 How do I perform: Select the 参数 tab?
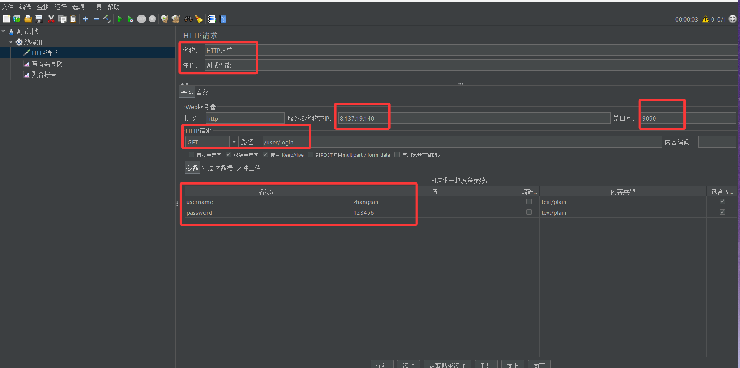pos(192,168)
